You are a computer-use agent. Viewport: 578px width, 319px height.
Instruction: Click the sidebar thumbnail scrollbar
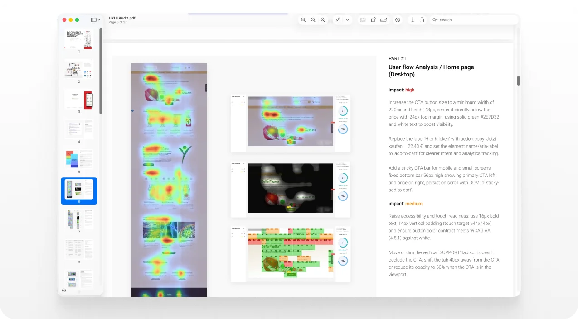coord(101,71)
